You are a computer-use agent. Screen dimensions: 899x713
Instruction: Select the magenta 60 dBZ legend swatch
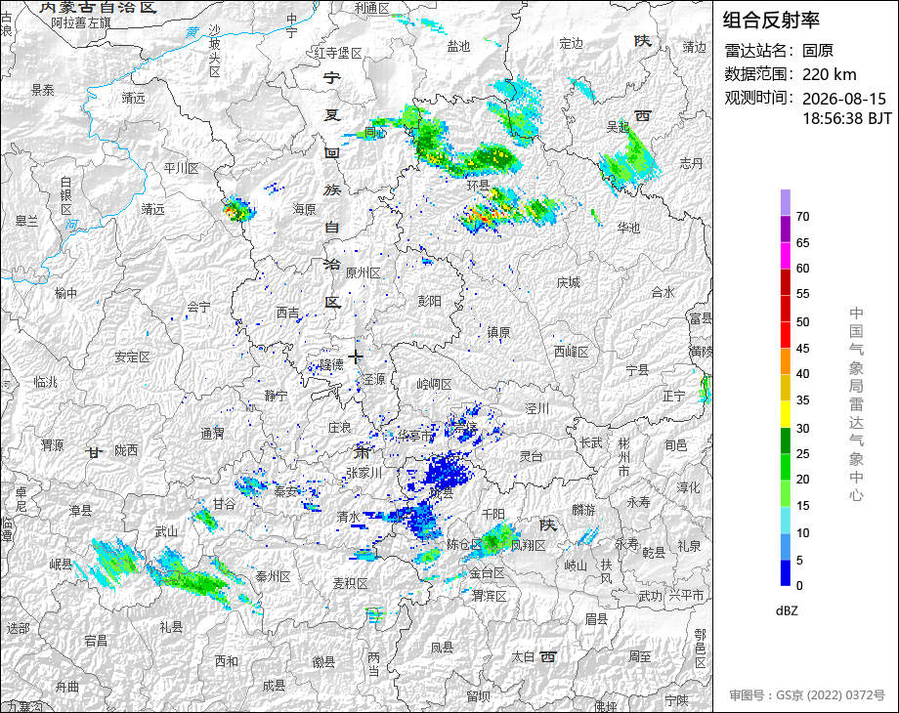coord(786,255)
